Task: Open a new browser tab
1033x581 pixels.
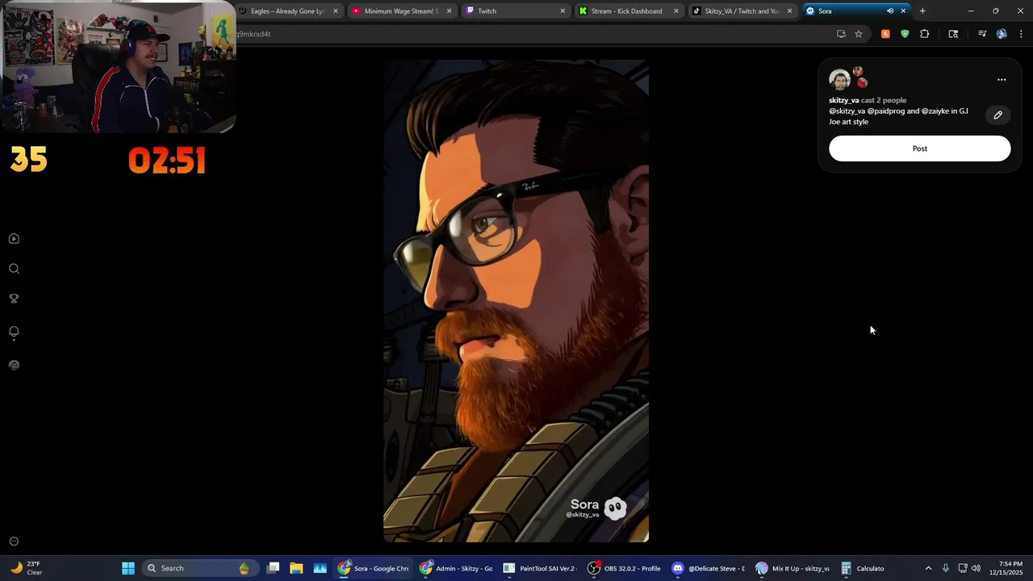Action: (x=922, y=11)
